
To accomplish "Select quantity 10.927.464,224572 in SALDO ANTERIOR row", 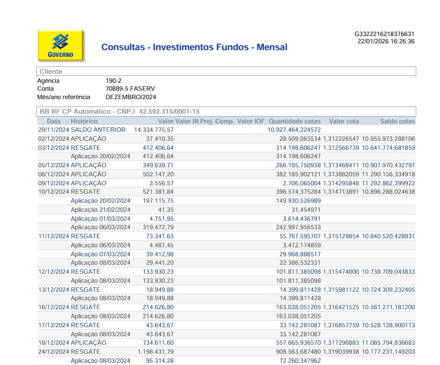I will pyautogui.click(x=294, y=130).
